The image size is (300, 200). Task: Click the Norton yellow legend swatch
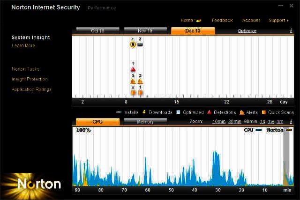(289, 130)
